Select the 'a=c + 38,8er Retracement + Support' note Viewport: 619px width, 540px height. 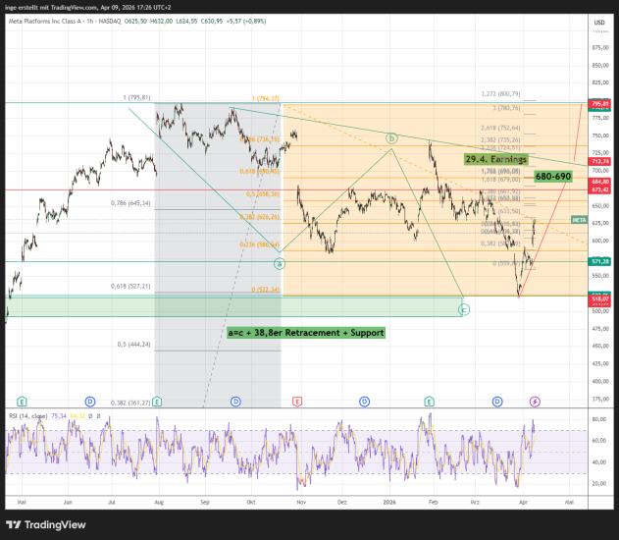pyautogui.click(x=305, y=333)
